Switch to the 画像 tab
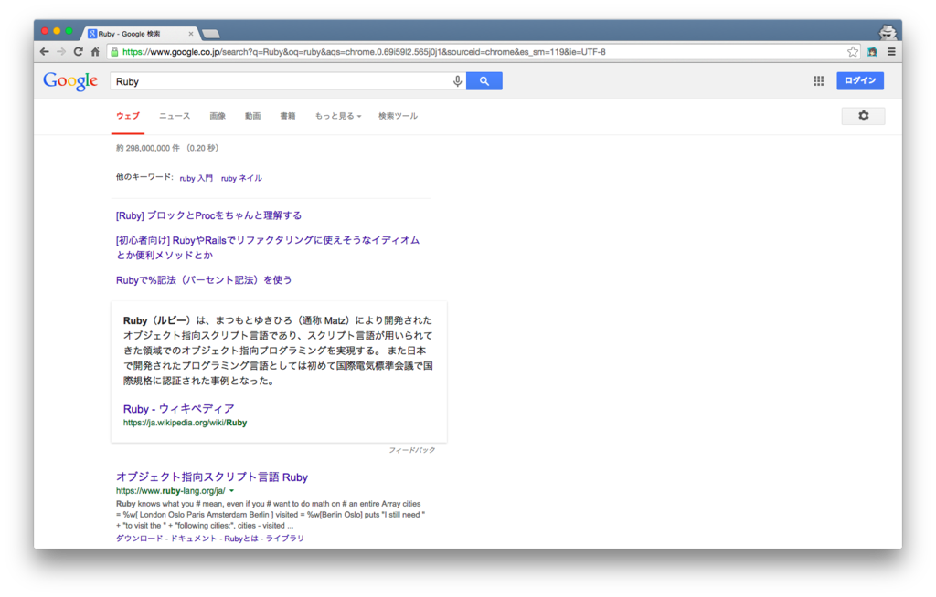 point(218,116)
